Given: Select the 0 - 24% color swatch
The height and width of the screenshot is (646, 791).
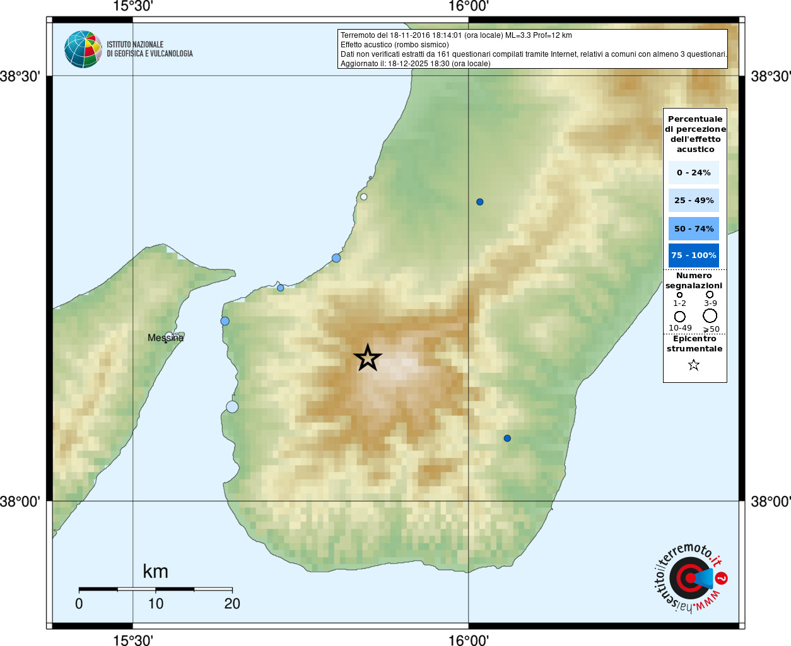Looking at the screenshot, I should click(694, 172).
